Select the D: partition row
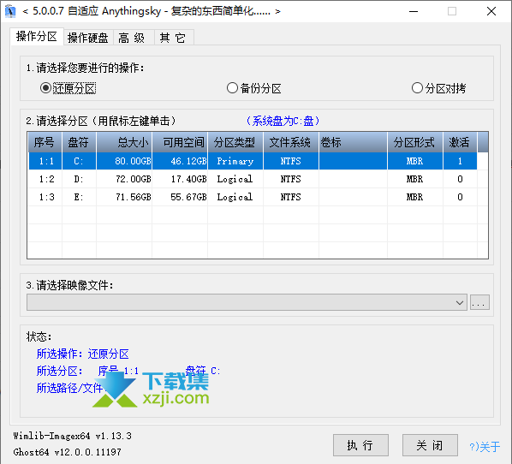 (253, 179)
